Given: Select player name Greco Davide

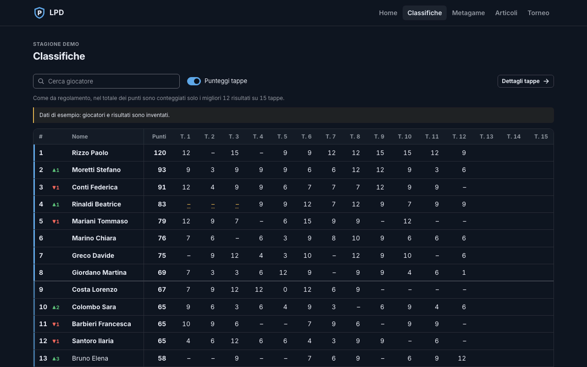Looking at the screenshot, I should pos(93,256).
